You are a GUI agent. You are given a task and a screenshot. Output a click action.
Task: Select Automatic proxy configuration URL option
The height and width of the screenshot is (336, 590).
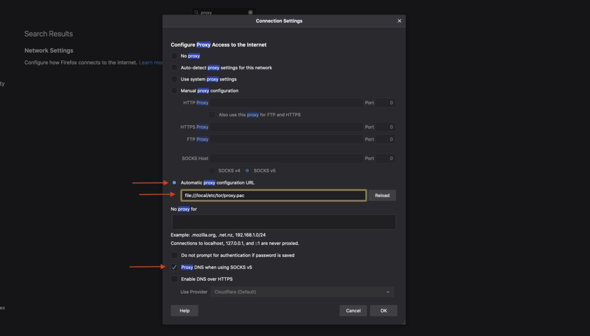[x=174, y=183]
